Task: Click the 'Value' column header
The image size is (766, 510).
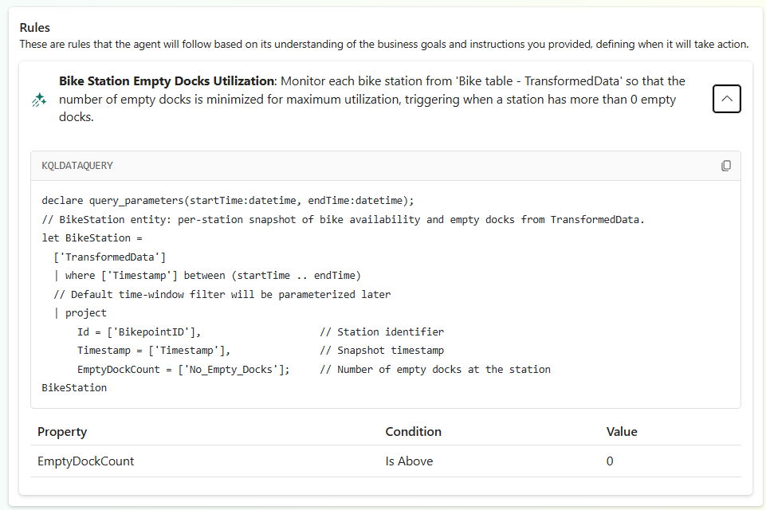Action: (622, 432)
